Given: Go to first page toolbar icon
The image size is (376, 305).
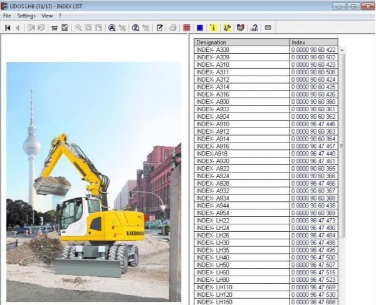Looking at the screenshot, I should (8, 27).
